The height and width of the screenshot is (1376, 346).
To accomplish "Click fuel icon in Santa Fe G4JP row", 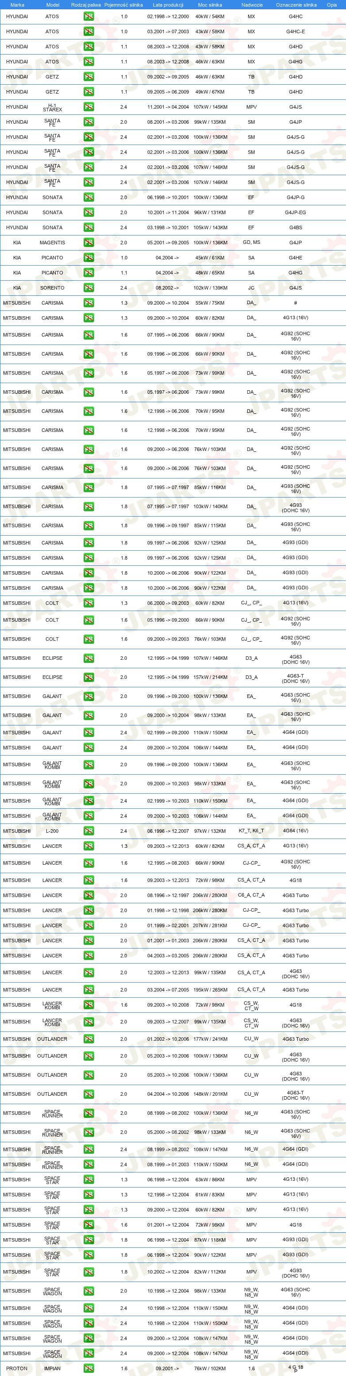I will click(x=88, y=122).
